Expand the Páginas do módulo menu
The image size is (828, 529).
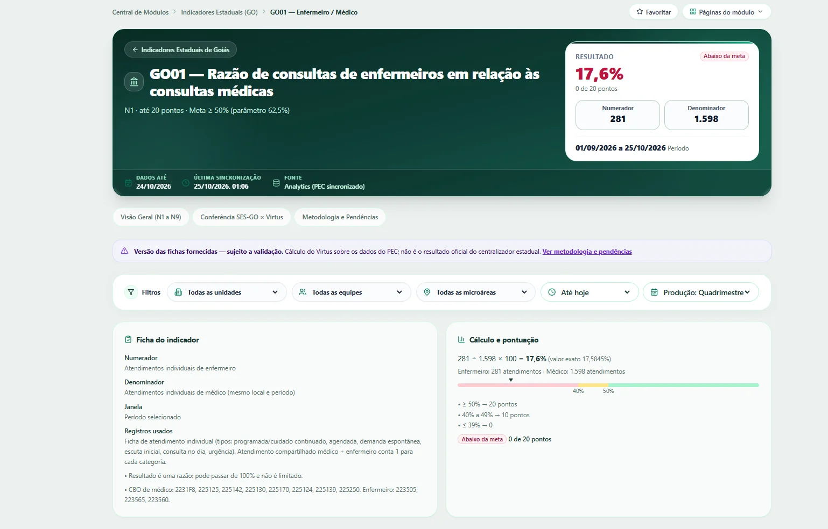pyautogui.click(x=727, y=12)
